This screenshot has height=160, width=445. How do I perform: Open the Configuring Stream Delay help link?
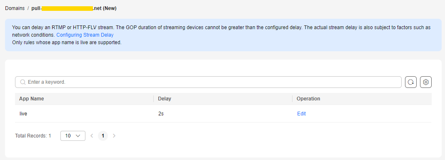[85, 35]
